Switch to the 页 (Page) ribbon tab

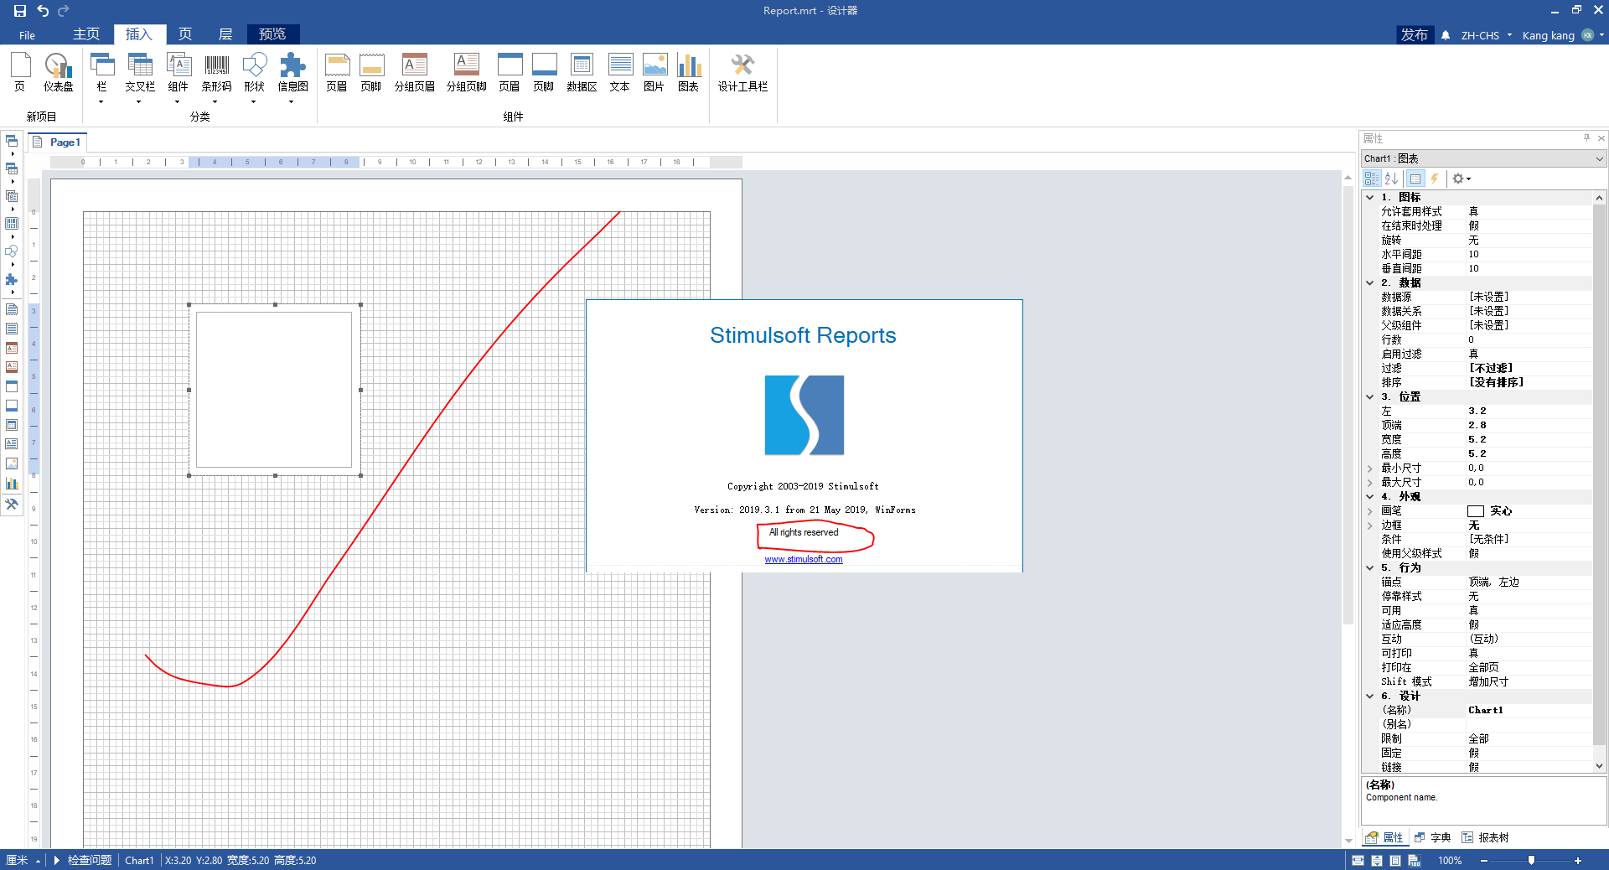click(185, 34)
